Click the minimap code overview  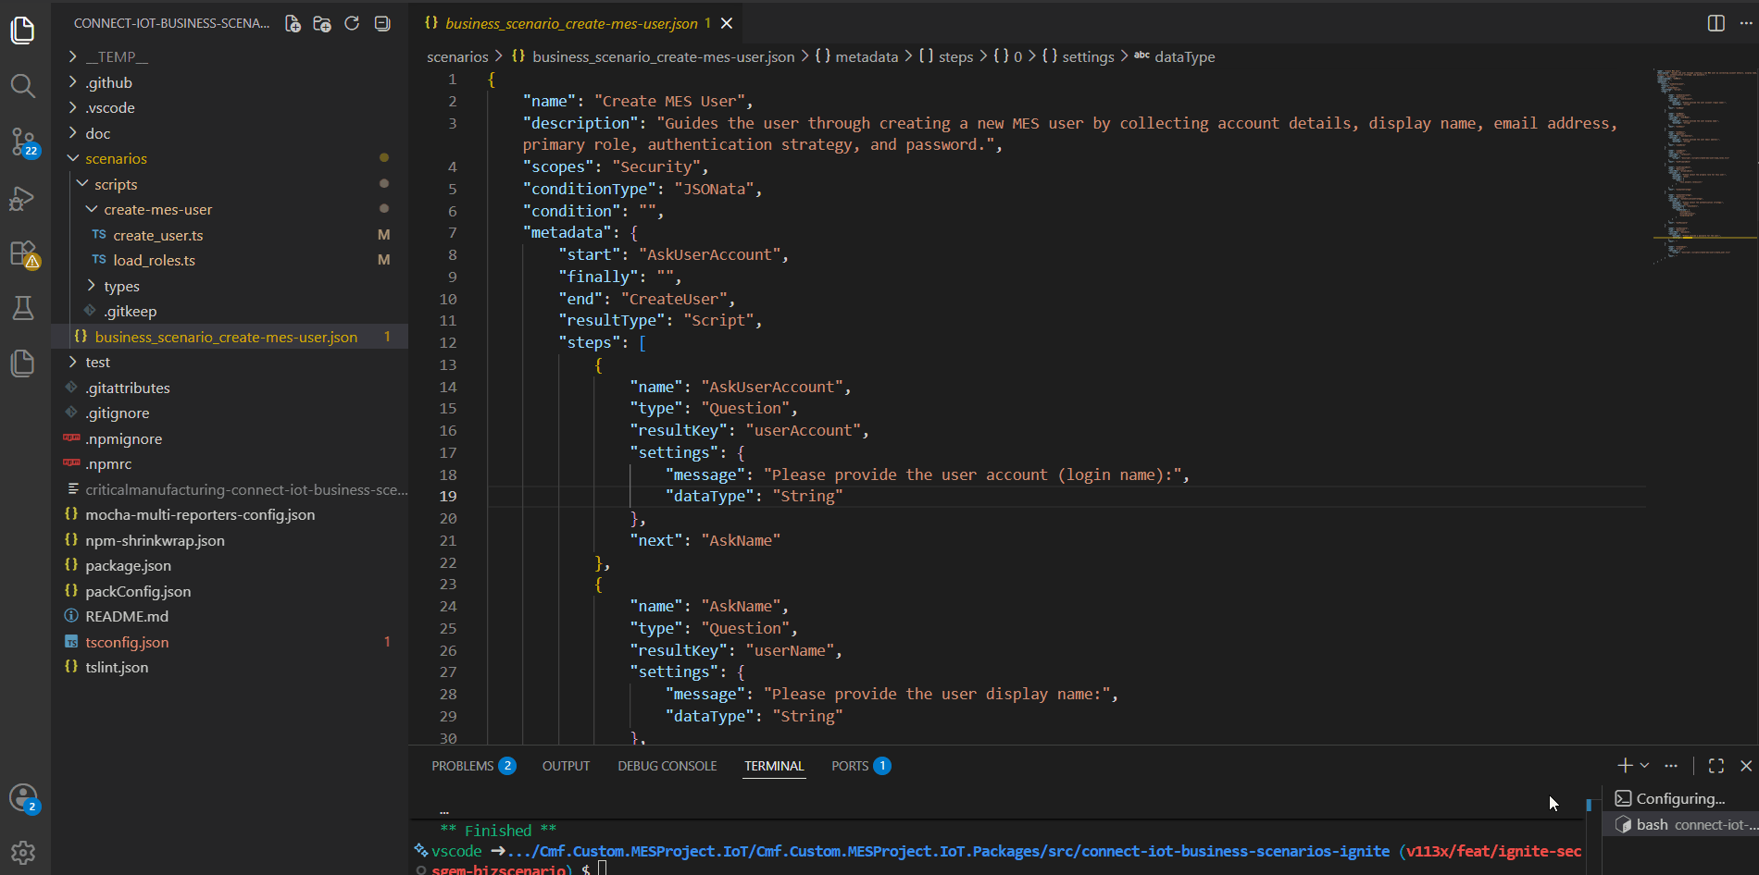point(1704,166)
